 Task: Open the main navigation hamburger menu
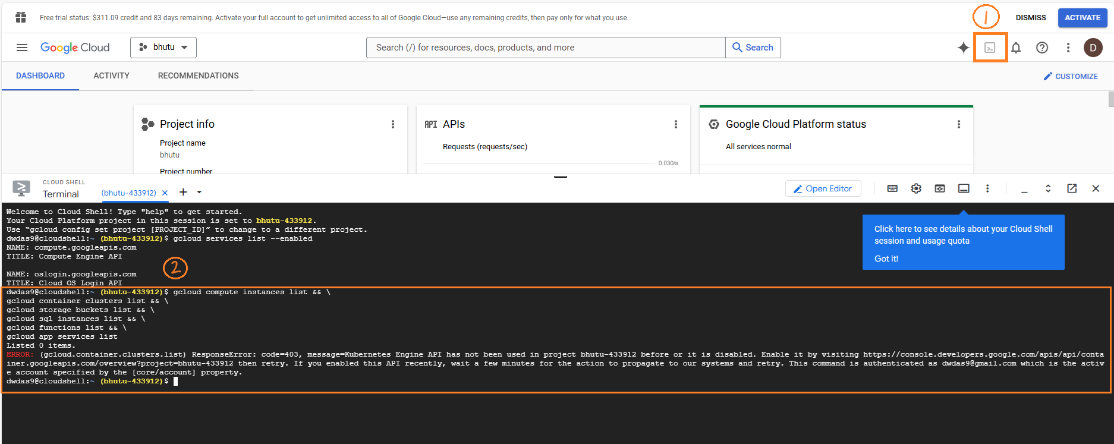(x=22, y=48)
